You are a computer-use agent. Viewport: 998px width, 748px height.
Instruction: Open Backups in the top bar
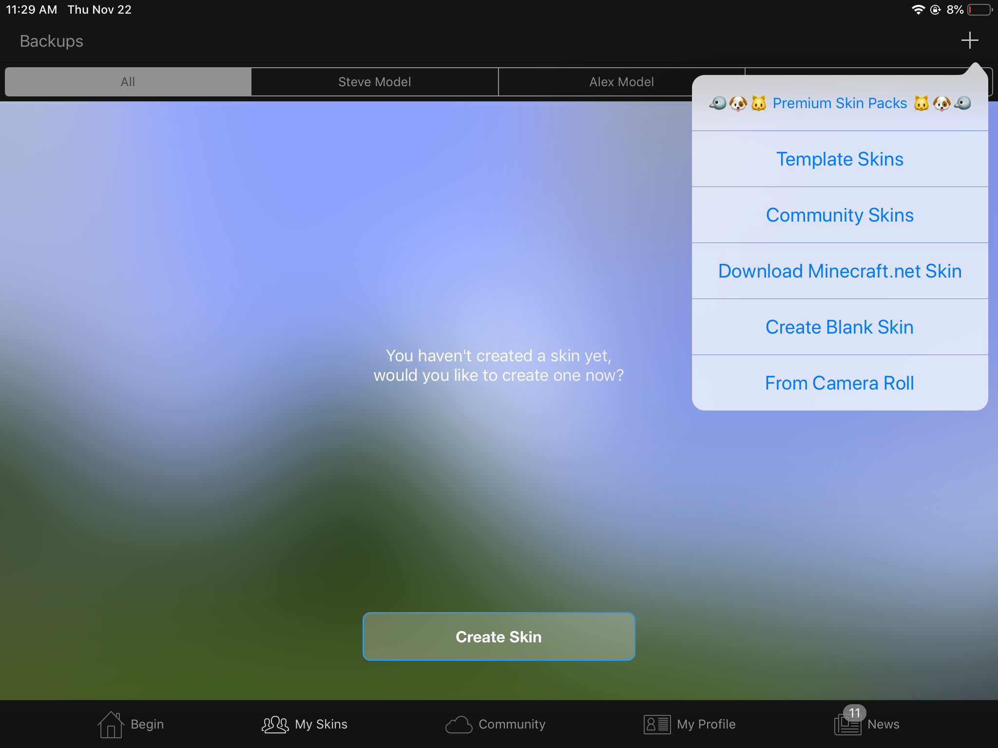click(52, 41)
